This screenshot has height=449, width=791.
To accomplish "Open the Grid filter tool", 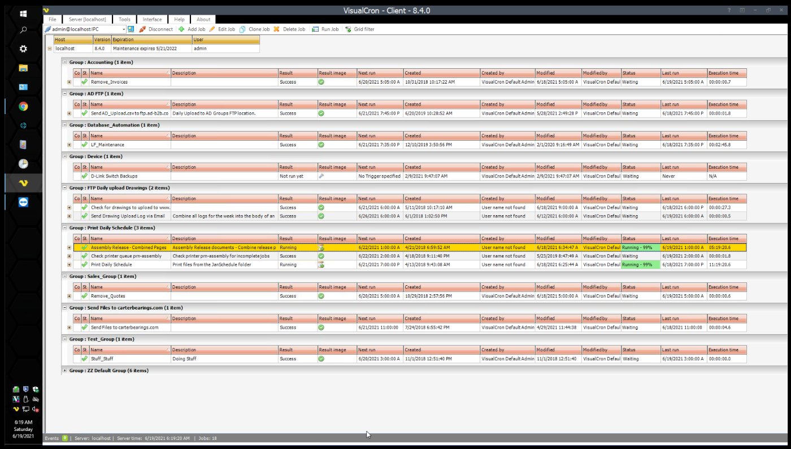I will (349, 29).
